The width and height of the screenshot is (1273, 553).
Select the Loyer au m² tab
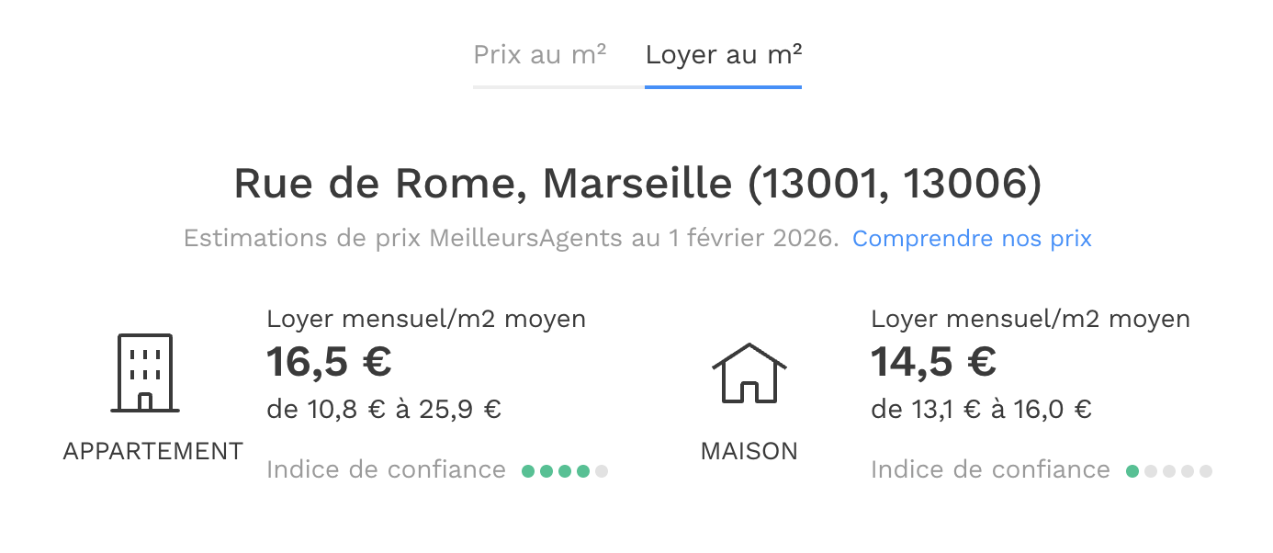point(724,54)
